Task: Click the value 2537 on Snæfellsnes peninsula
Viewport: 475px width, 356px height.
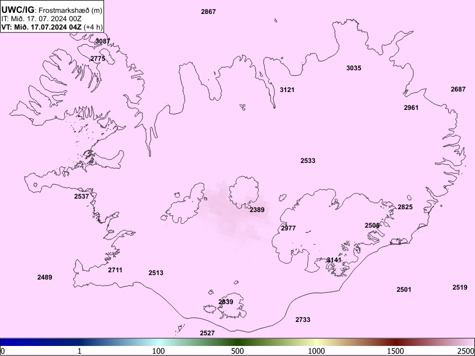Action: 82,196
